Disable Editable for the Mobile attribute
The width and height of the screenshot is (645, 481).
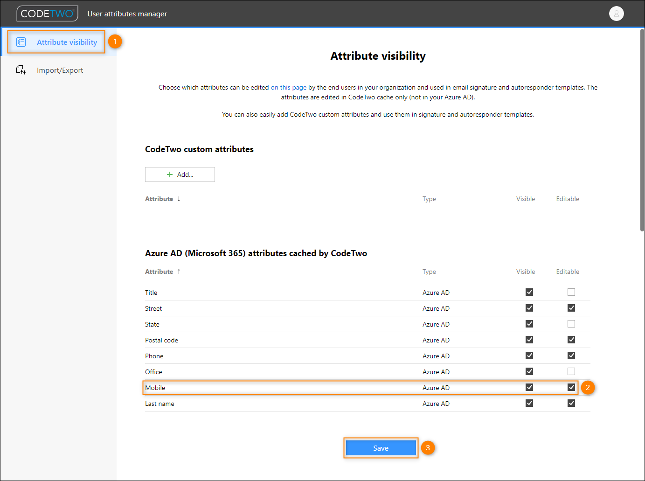[x=571, y=387]
